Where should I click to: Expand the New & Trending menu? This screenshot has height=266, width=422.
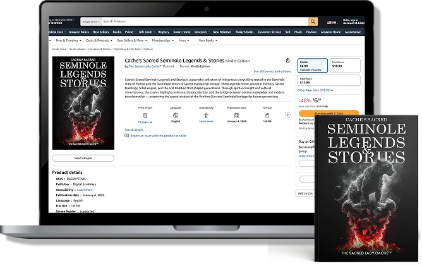point(69,40)
